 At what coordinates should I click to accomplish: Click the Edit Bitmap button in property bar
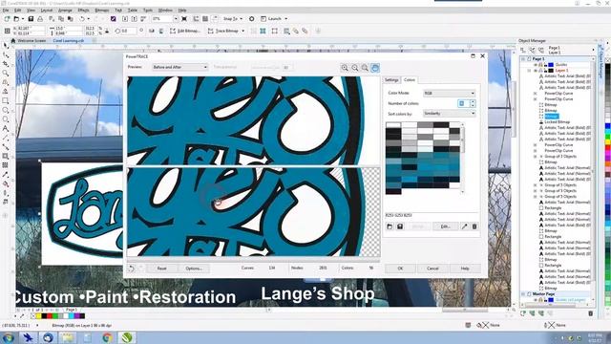click(185, 31)
